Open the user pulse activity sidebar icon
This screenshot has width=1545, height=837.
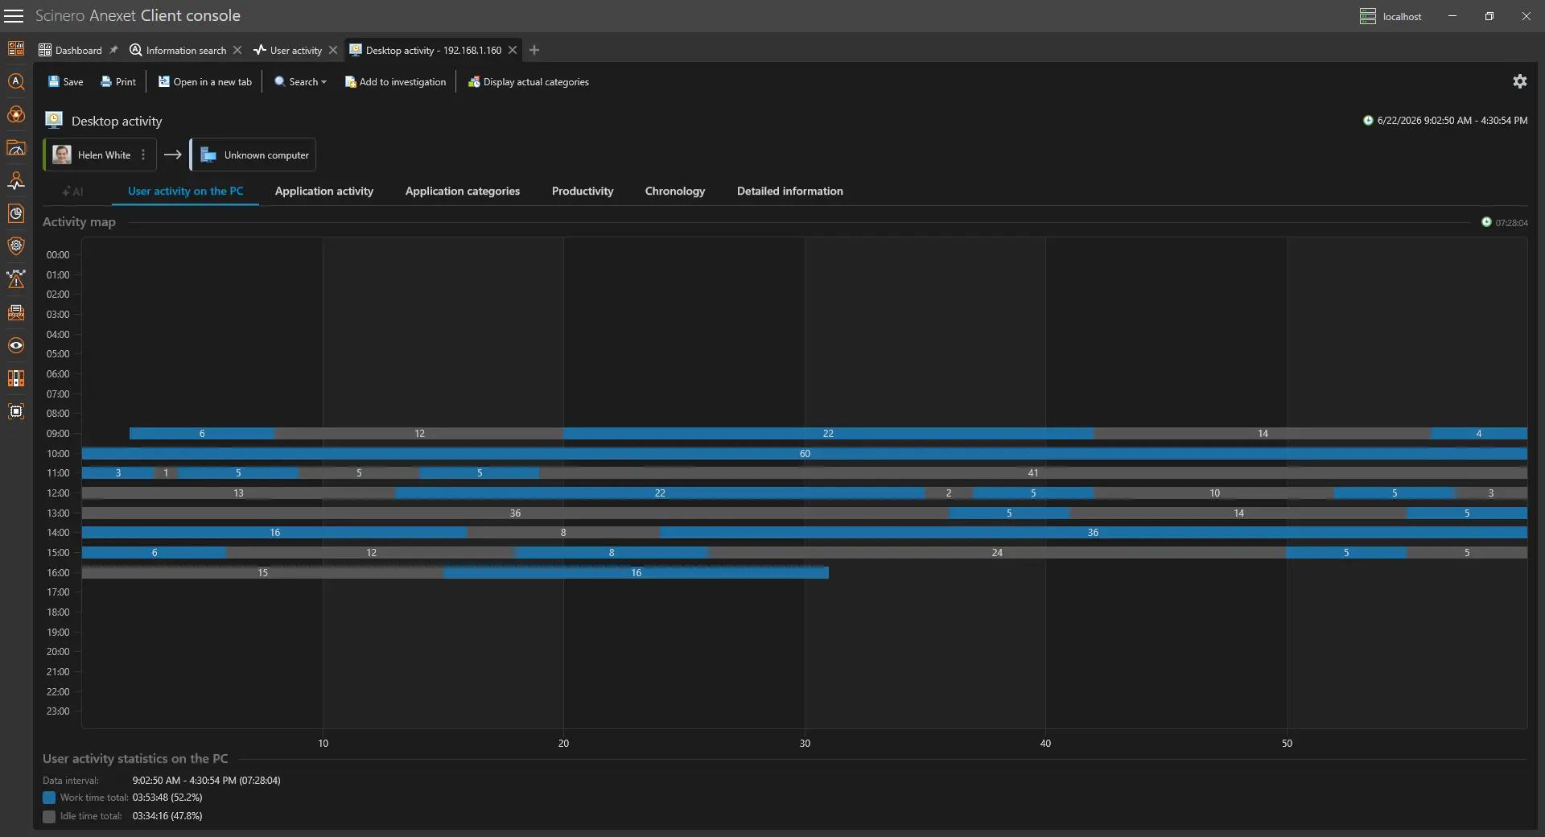tap(16, 180)
